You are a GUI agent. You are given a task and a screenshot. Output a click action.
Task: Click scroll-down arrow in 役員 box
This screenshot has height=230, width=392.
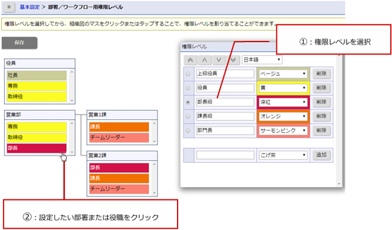tap(72, 101)
